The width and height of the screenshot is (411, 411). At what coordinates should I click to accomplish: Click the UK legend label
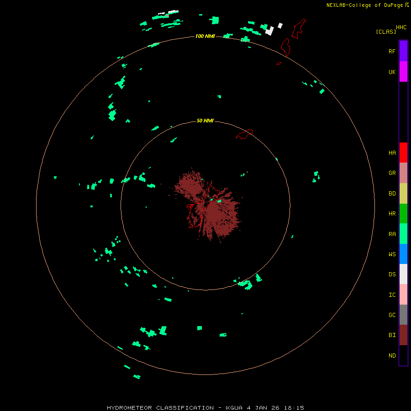click(x=392, y=72)
